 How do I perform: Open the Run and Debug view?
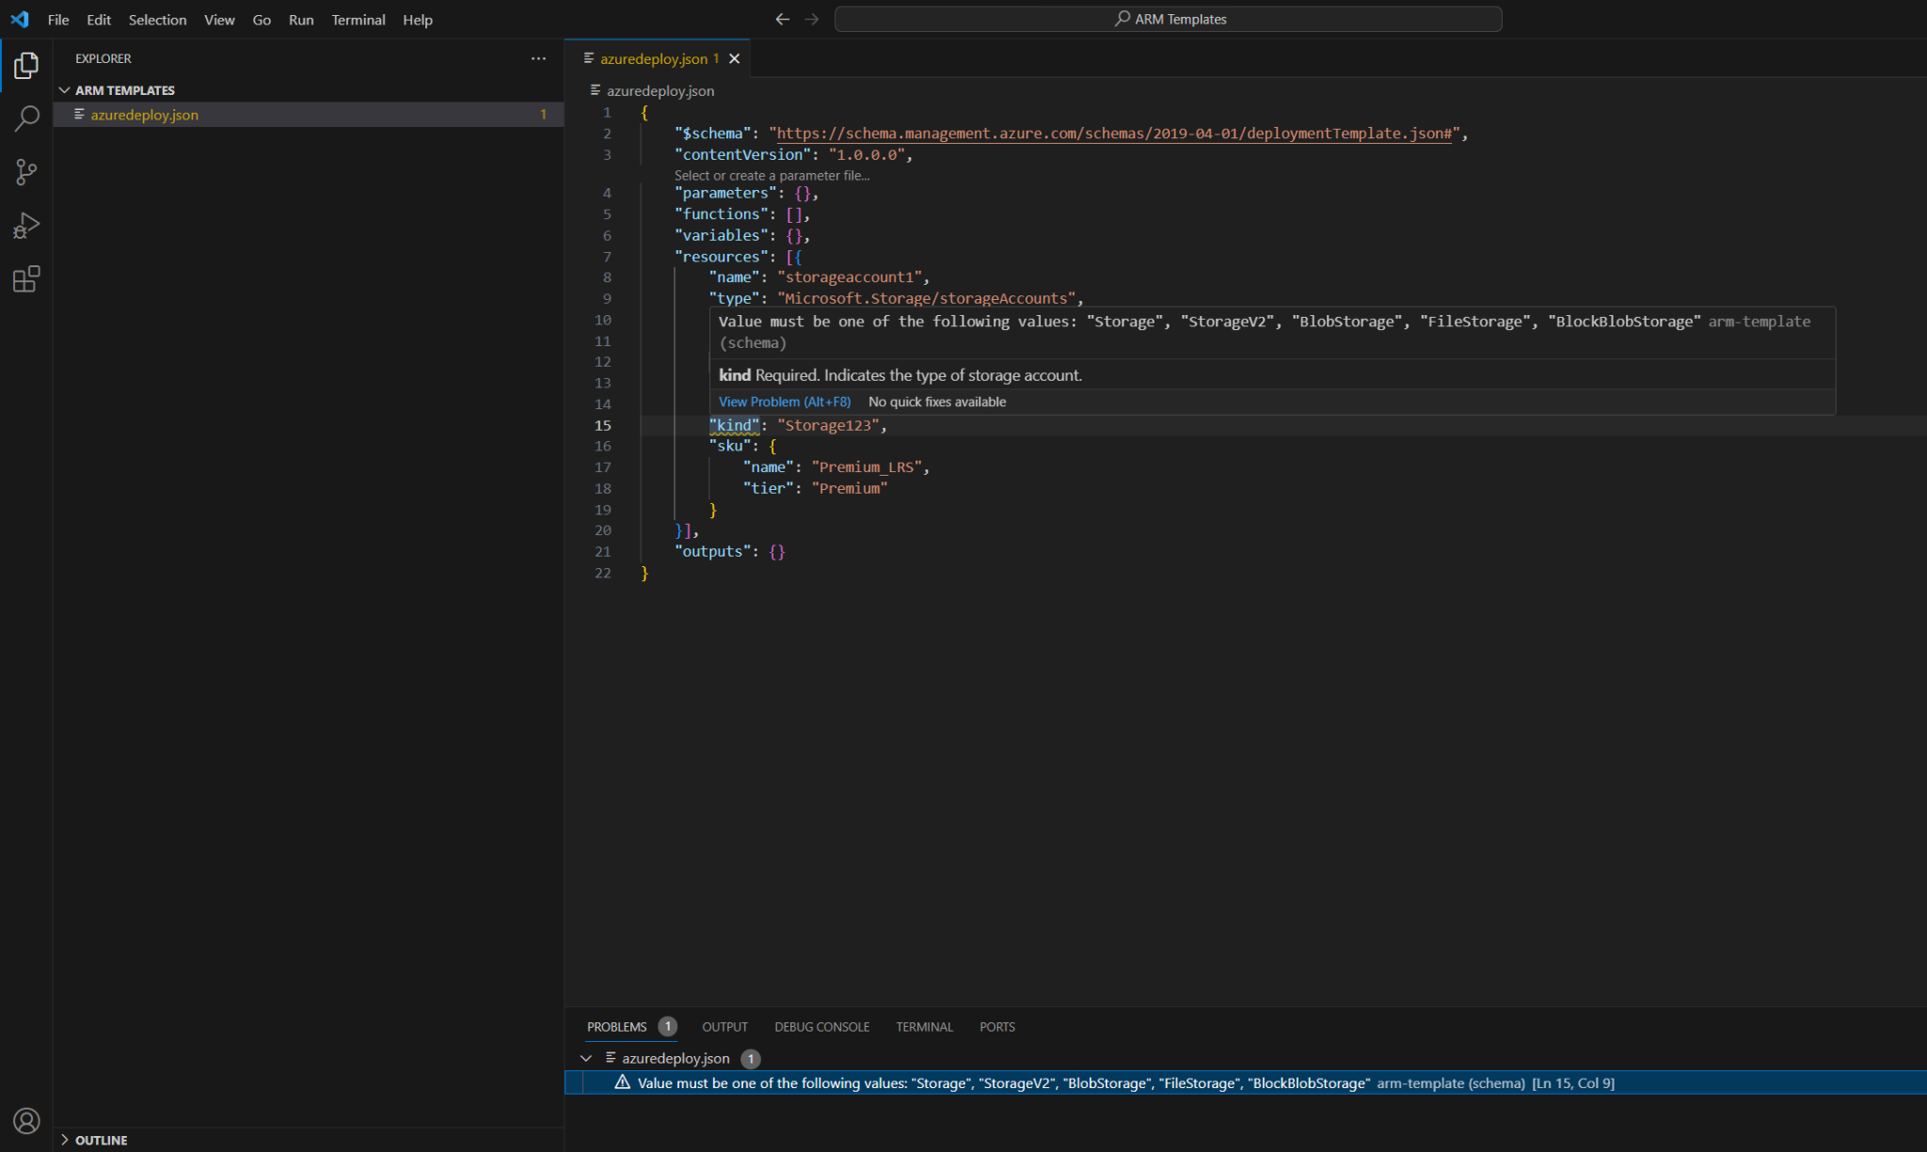(x=26, y=225)
